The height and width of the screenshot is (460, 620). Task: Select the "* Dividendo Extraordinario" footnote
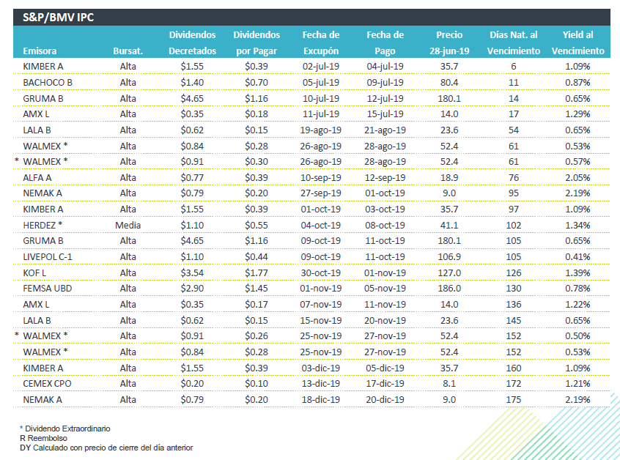click(x=65, y=429)
